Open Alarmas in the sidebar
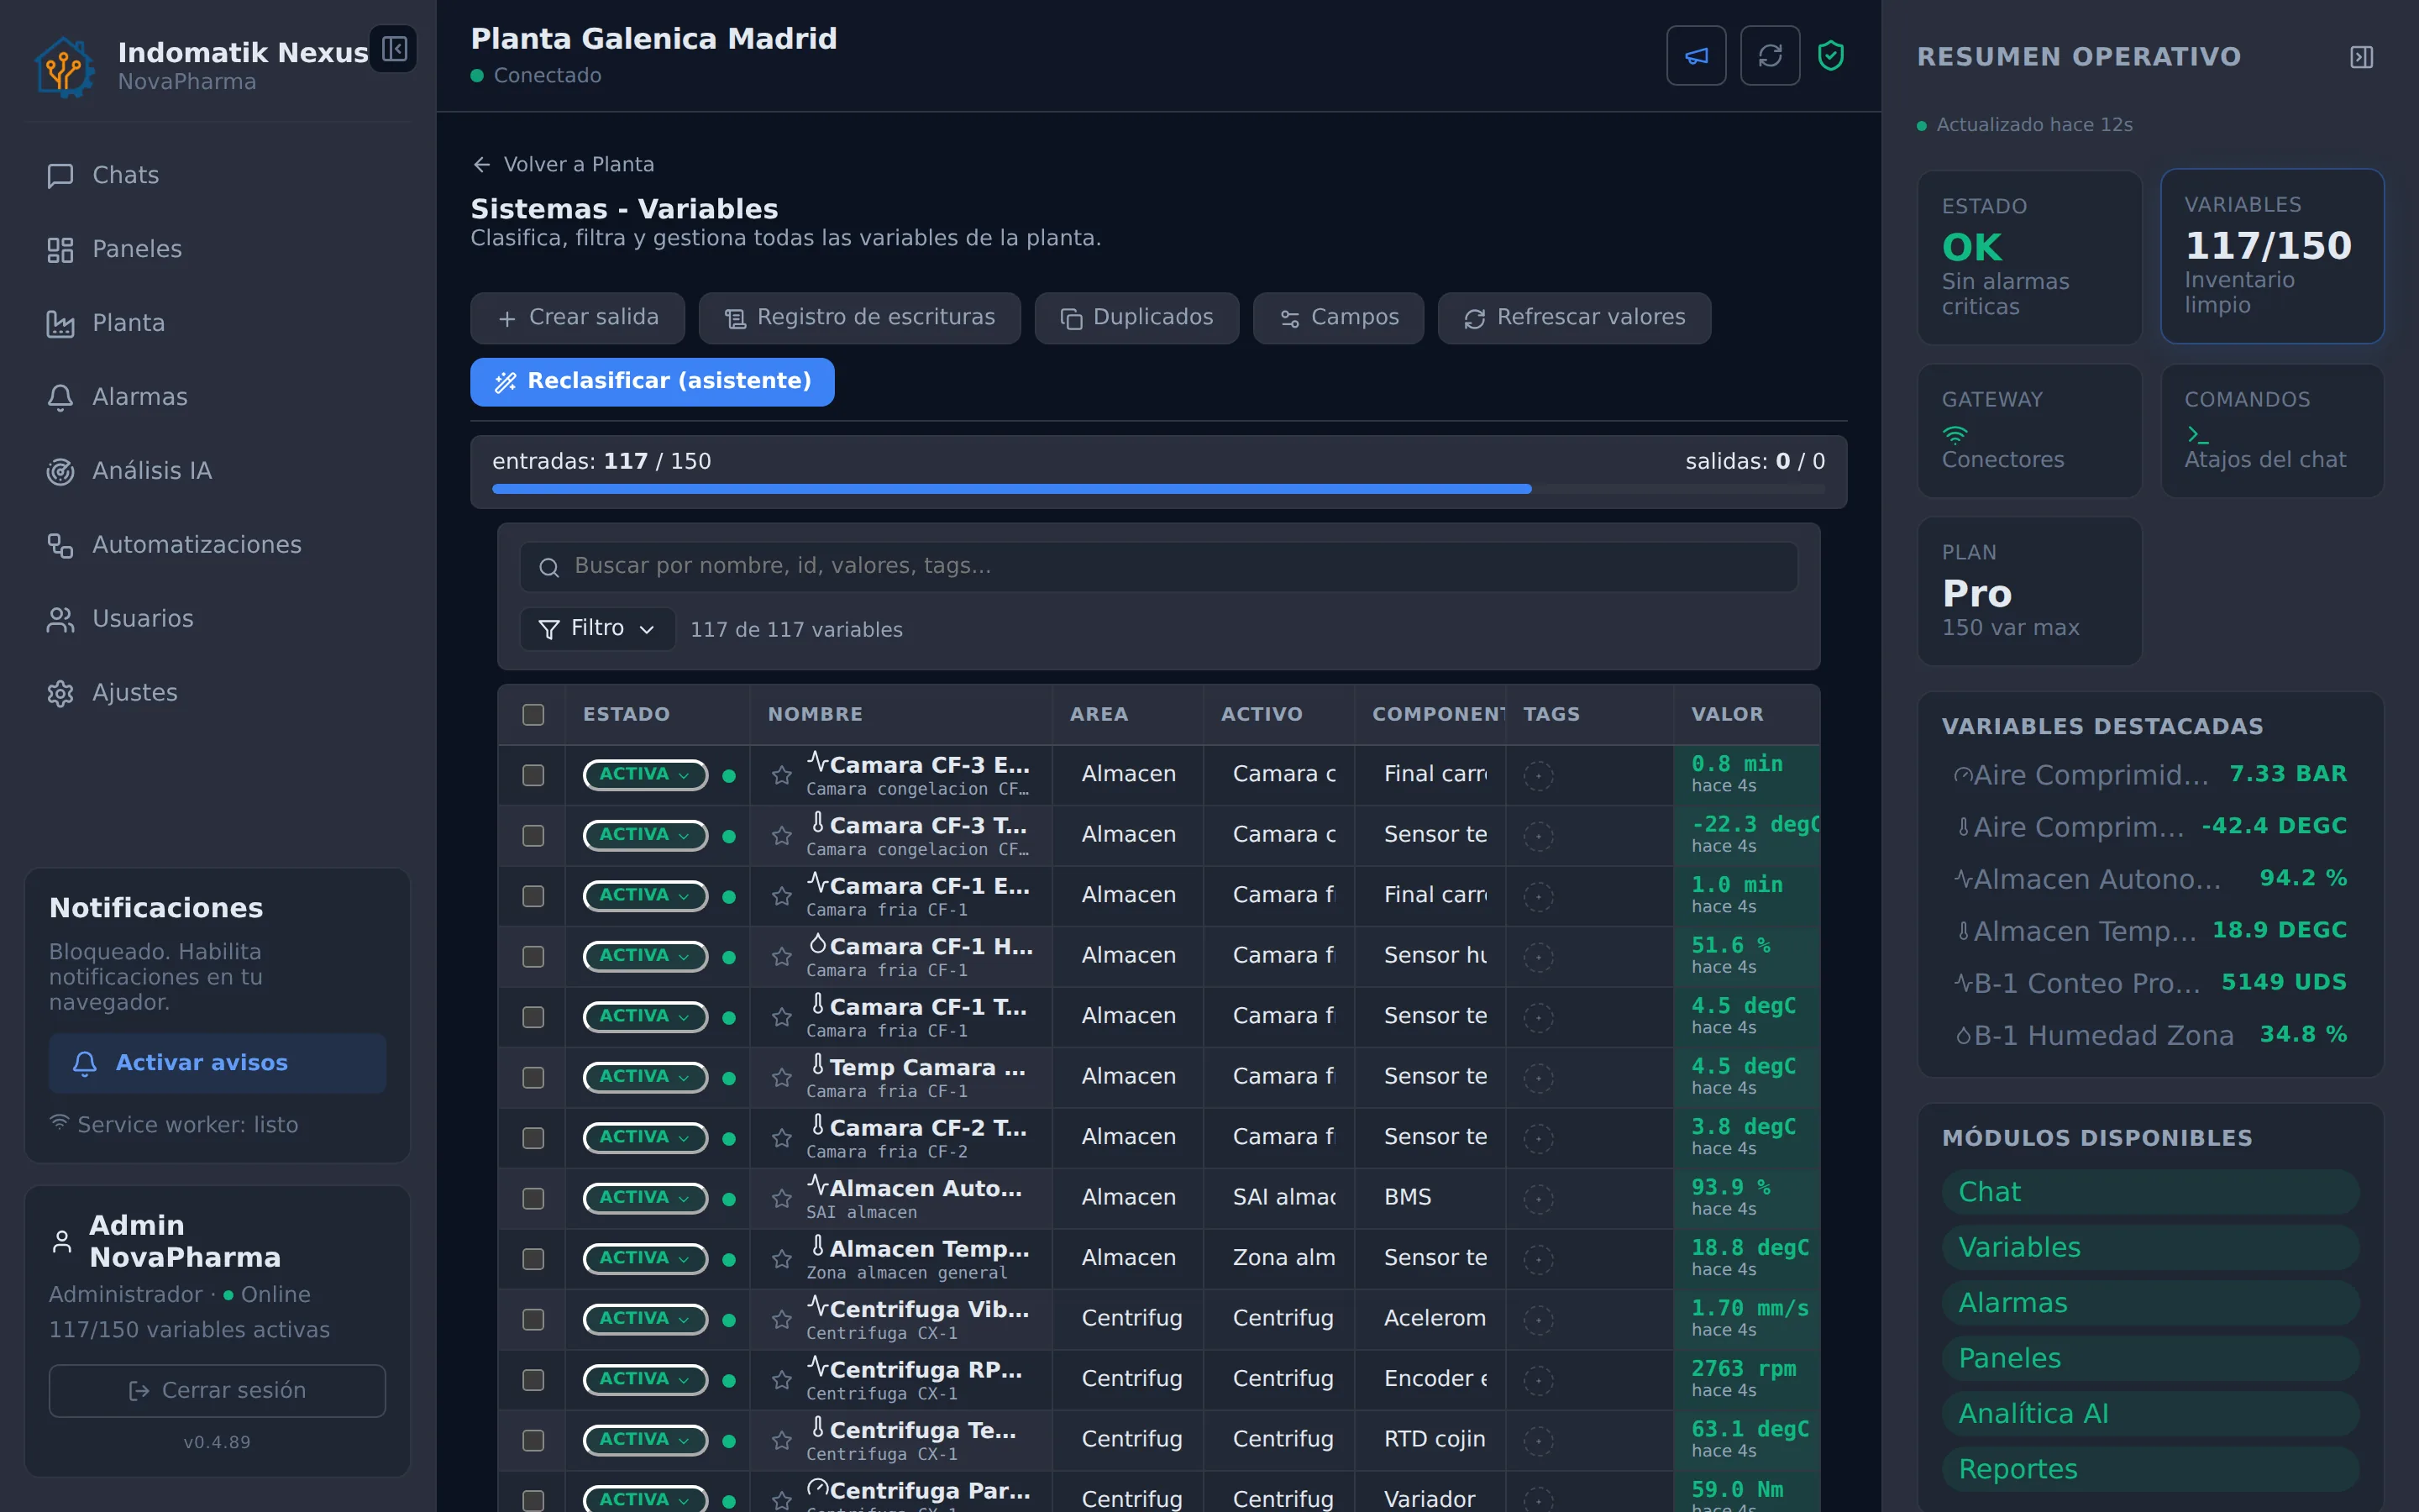This screenshot has height=1512, width=2419. (217, 397)
